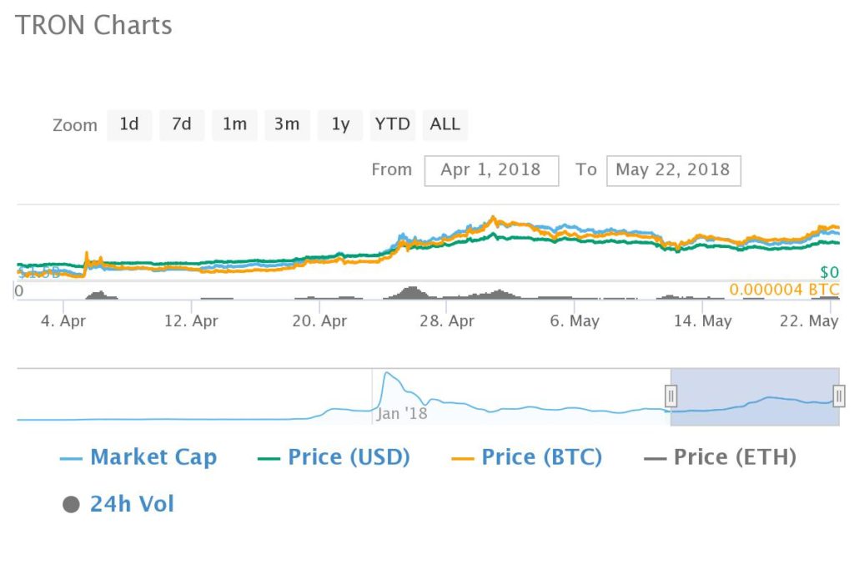Choose the 3m zoom option

(287, 125)
